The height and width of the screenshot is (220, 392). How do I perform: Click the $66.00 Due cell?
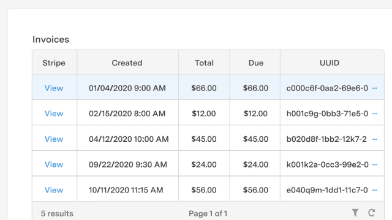click(x=255, y=87)
